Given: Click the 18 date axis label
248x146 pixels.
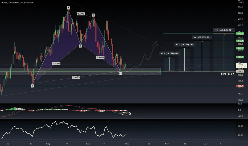Looking at the screenshot, I should (x=149, y=144).
